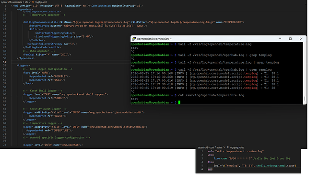The width and height of the screenshot is (331, 188).
Task: Open the rules folder breadcrumb segment
Action: (x=220, y=148)
